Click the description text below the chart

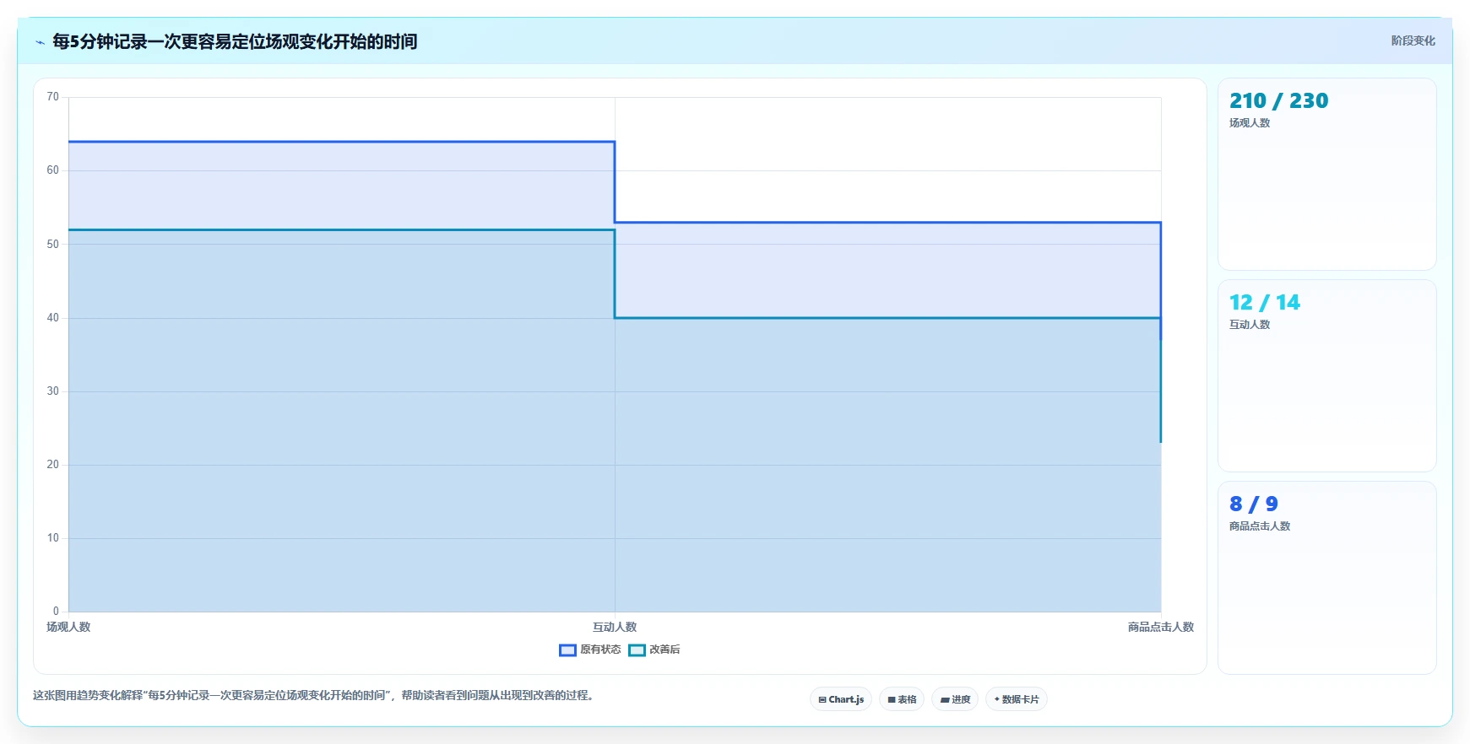tap(315, 696)
